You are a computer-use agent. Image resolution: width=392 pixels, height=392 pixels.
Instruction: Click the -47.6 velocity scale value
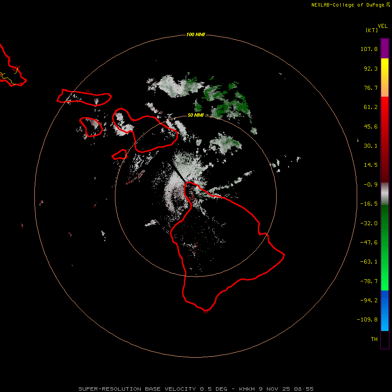(369, 243)
